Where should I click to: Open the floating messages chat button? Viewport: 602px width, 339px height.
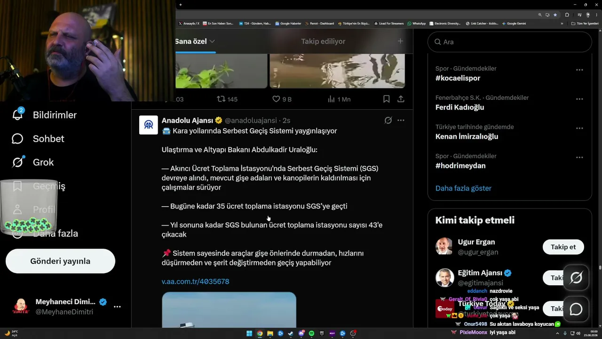click(x=576, y=309)
